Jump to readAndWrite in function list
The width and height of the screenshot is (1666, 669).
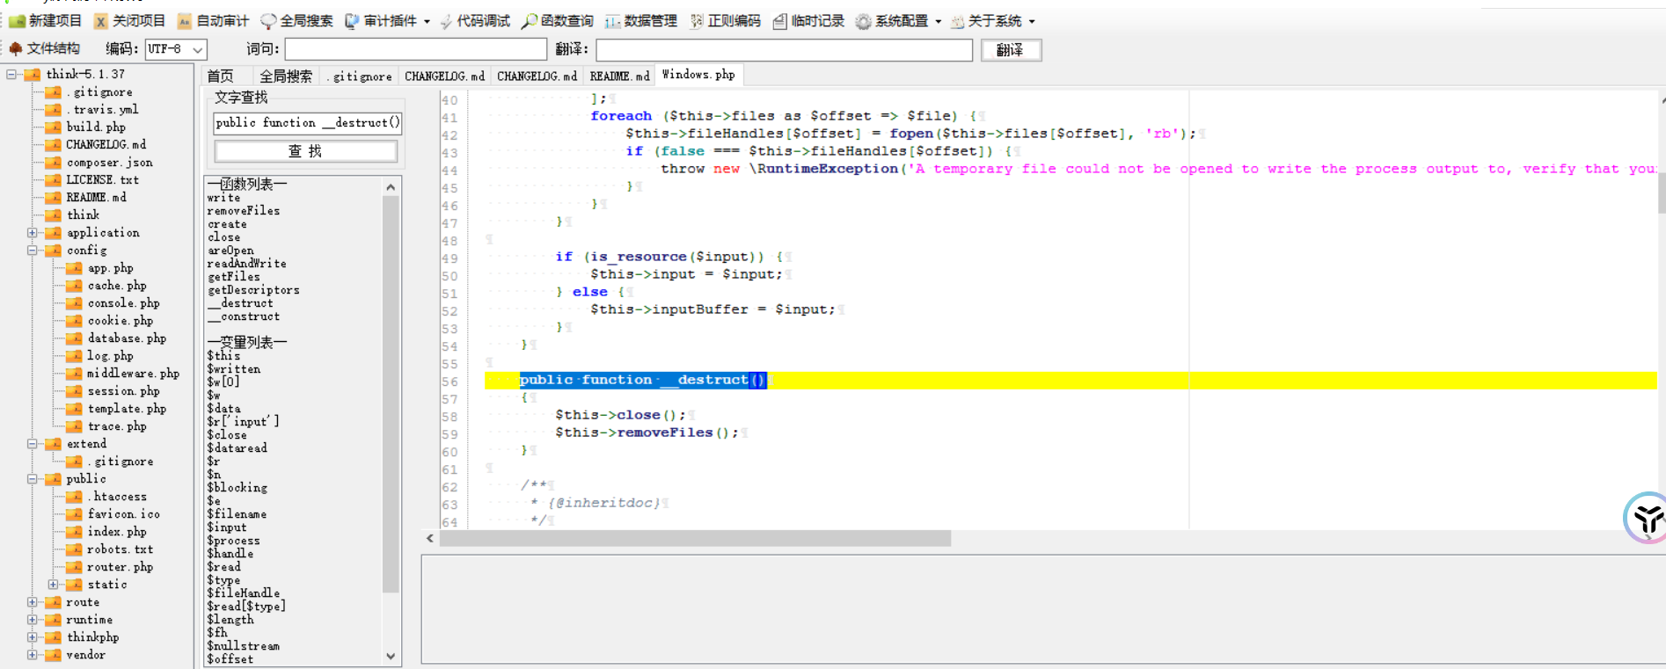coord(246,264)
